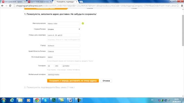The image size is (184, 103).
Task: Click phone number field '2216954'
Action: 71,66
